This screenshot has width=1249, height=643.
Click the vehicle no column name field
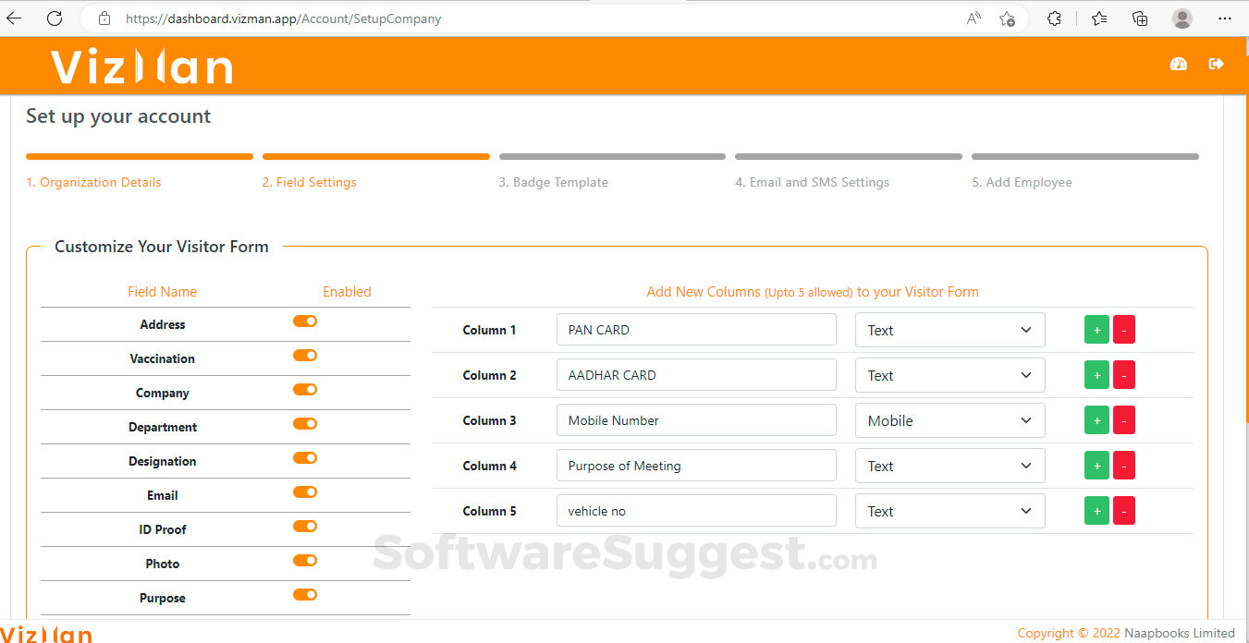(696, 511)
